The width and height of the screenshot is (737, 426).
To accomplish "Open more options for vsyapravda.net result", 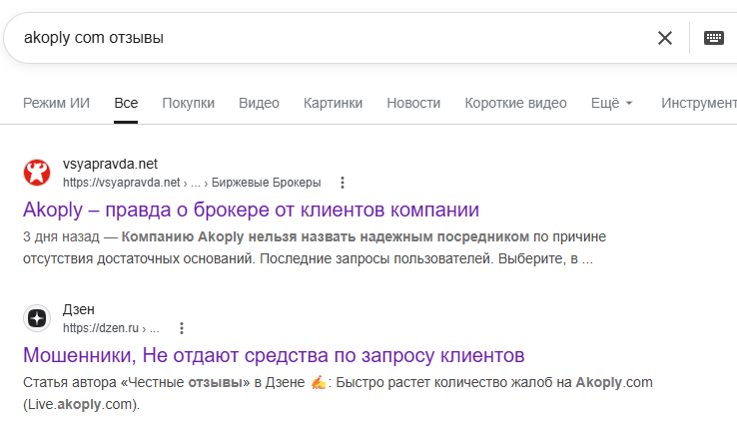I will pyautogui.click(x=343, y=183).
